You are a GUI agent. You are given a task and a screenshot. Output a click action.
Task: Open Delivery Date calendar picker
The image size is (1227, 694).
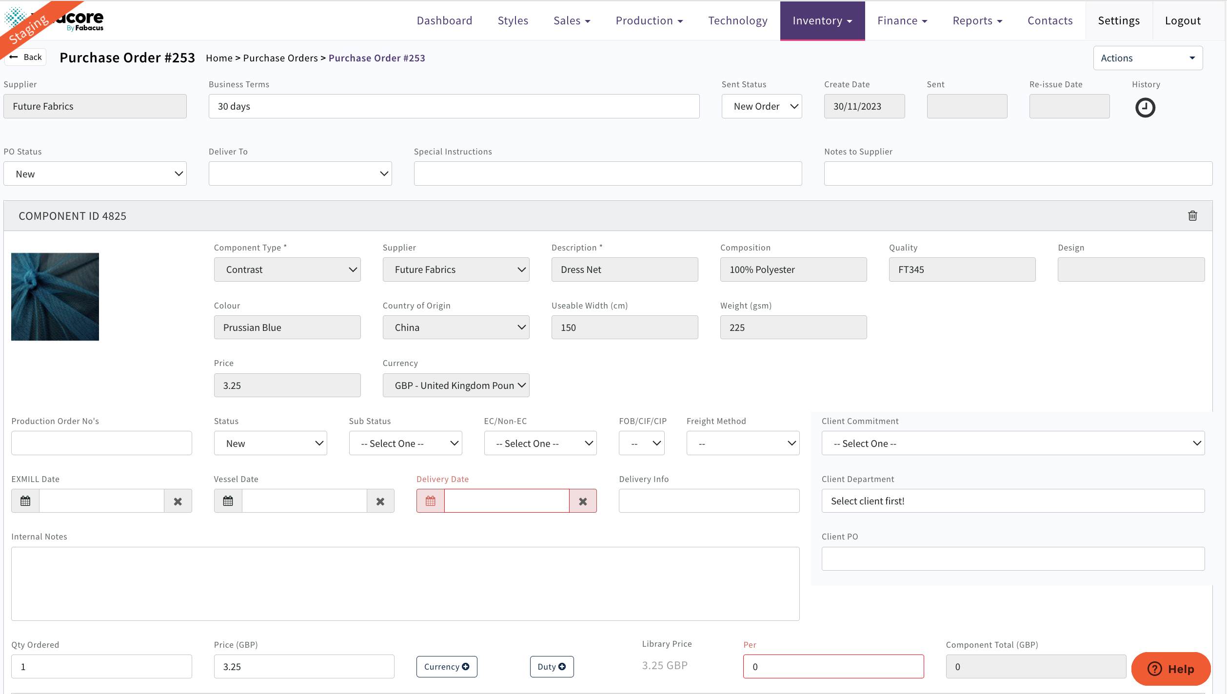pyautogui.click(x=430, y=501)
